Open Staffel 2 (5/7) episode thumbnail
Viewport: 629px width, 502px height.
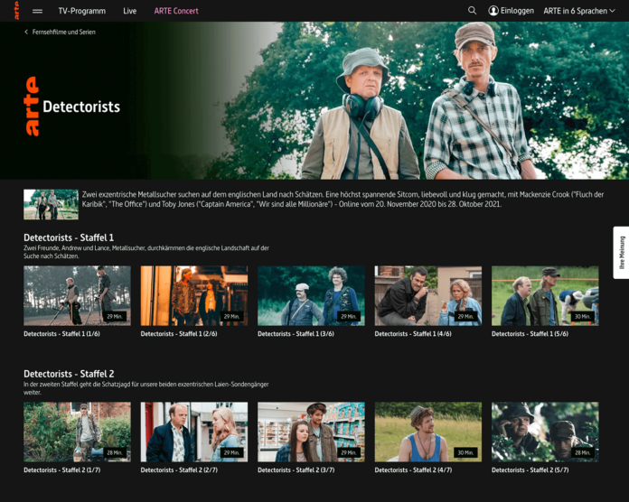(x=545, y=432)
